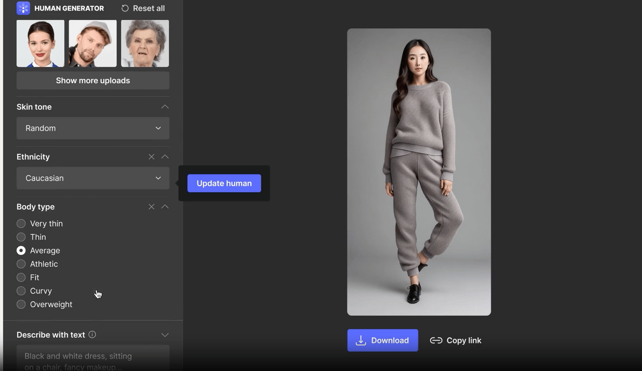Screen dimensions: 642x371
Task: Click the Human Generator sparkle logo icon
Action: pos(23,8)
